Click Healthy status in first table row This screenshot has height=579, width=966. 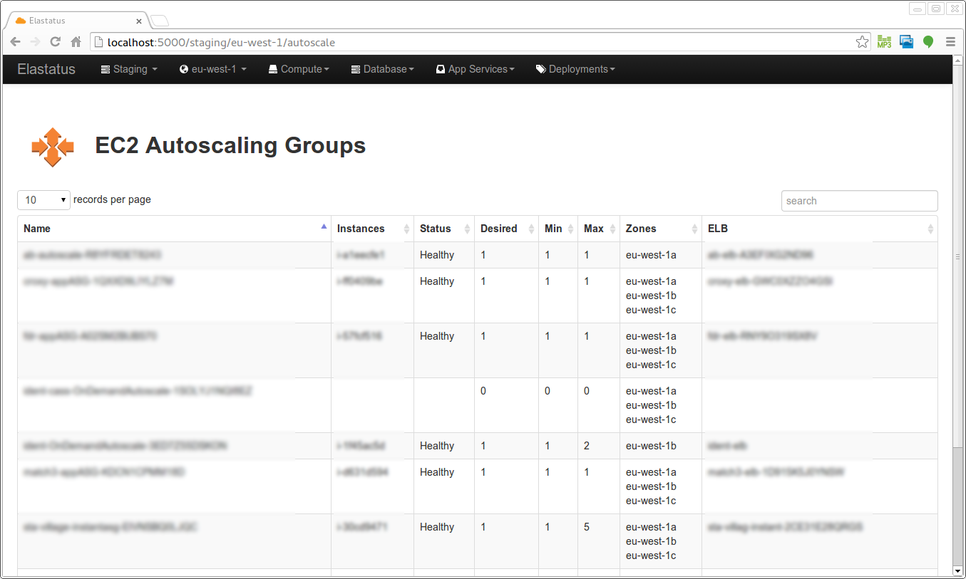coord(437,255)
